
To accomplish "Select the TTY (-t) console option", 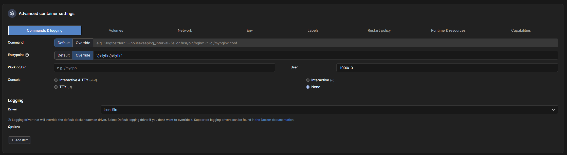I will pos(56,87).
